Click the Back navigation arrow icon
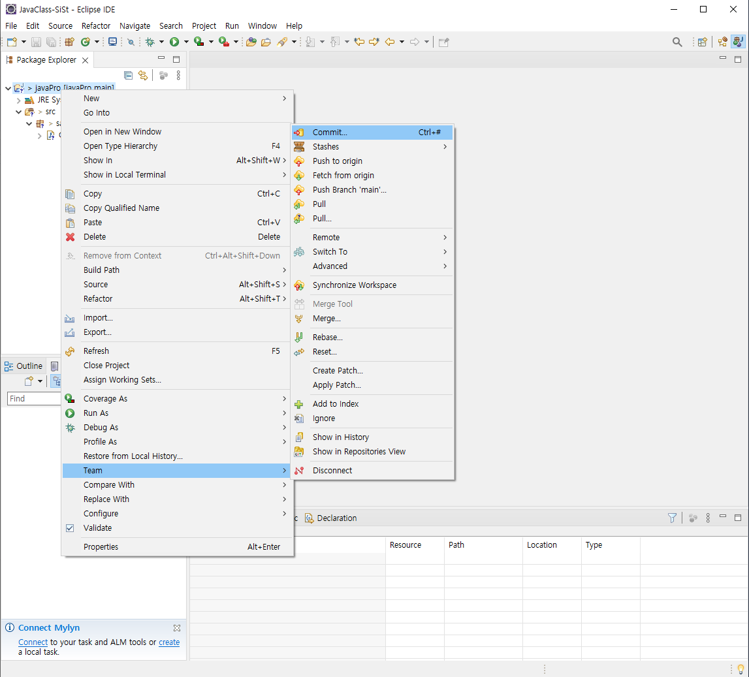This screenshot has width=749, height=677. click(x=390, y=42)
